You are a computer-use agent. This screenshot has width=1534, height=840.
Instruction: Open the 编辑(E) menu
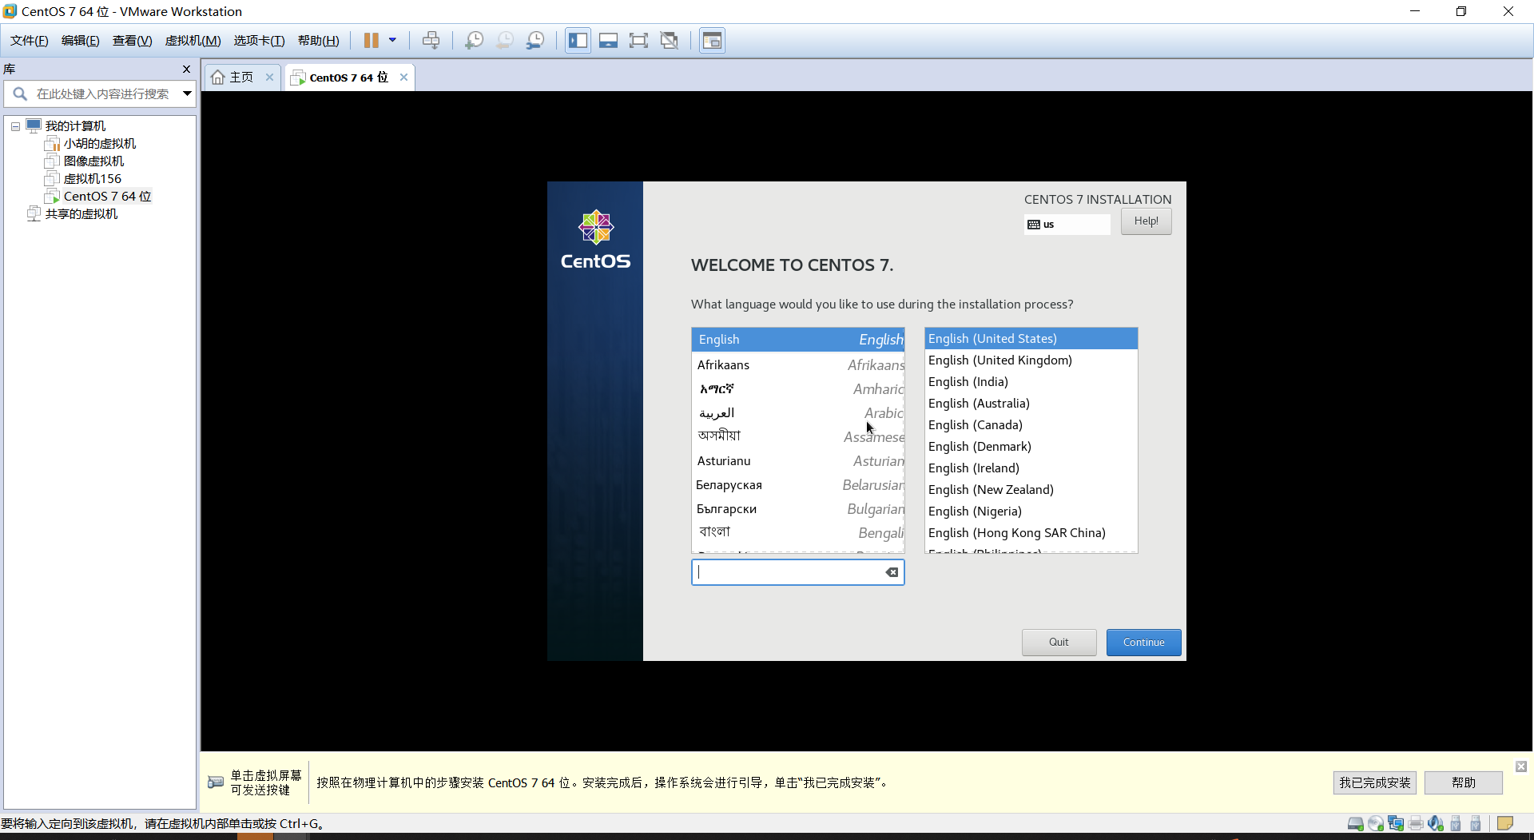[81, 41]
